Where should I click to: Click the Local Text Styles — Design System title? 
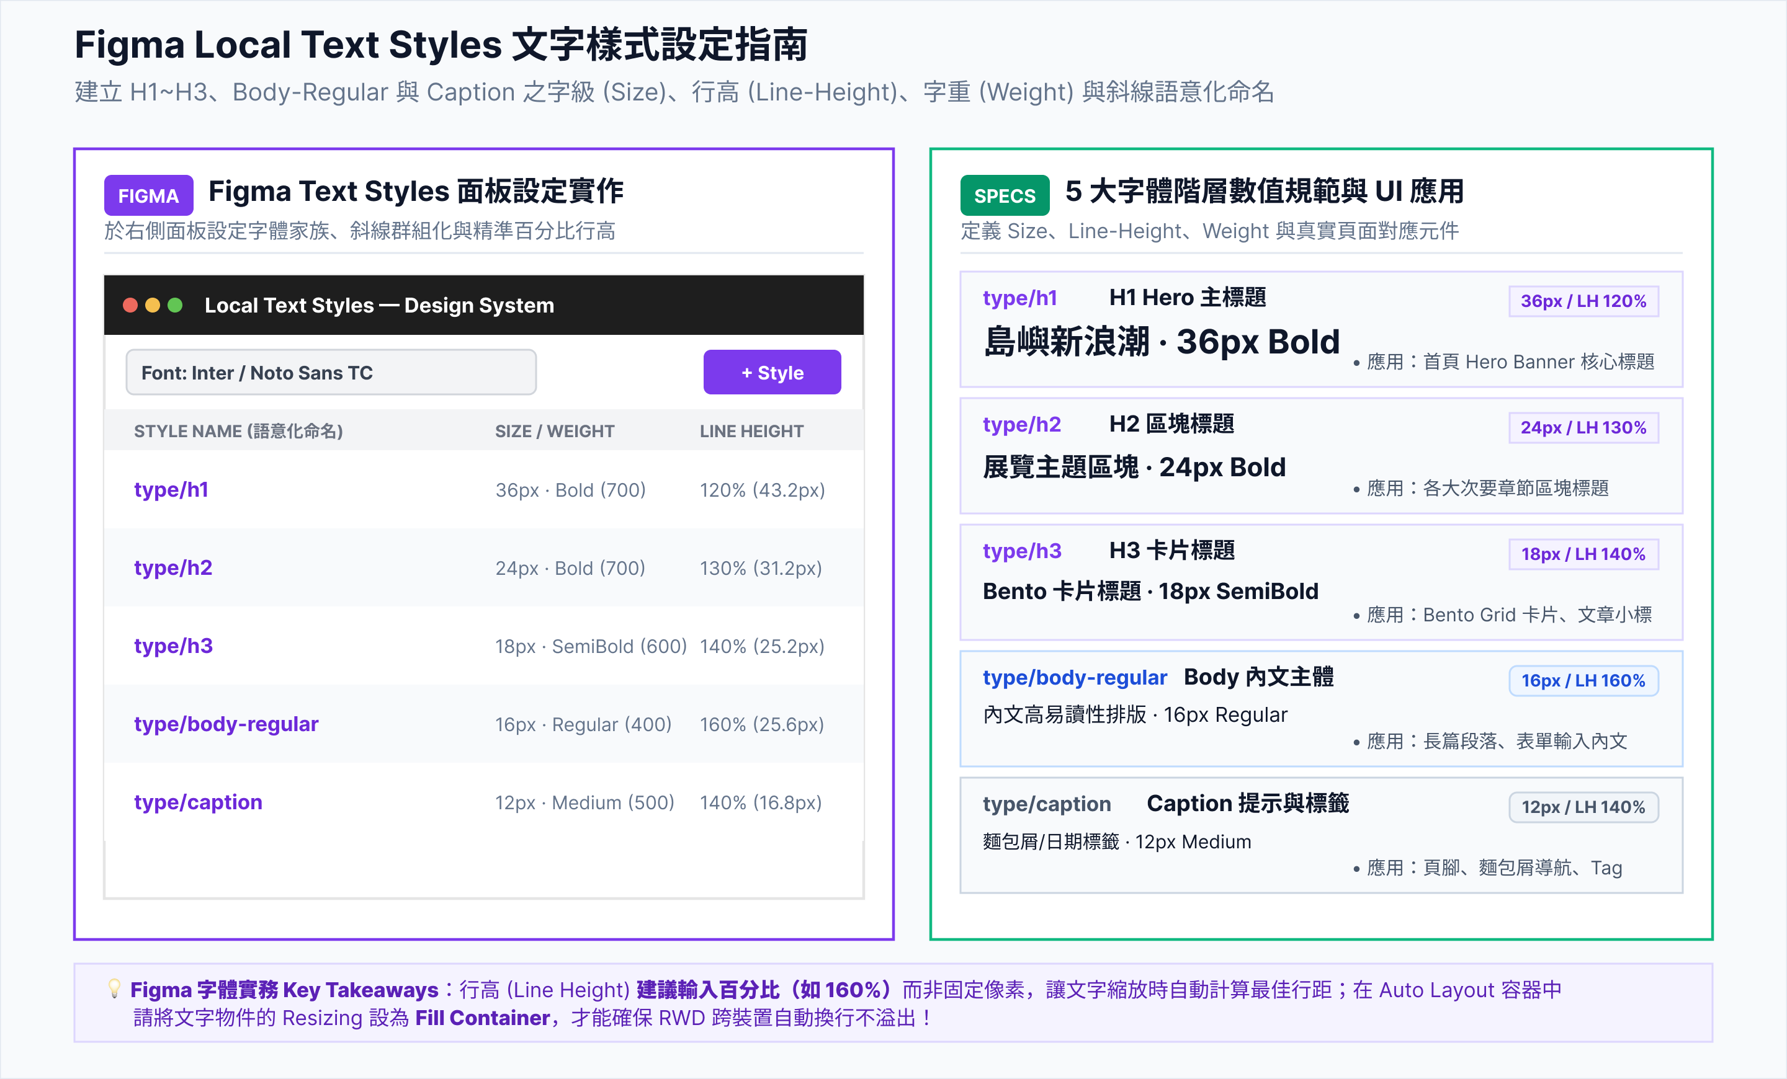pos(379,305)
